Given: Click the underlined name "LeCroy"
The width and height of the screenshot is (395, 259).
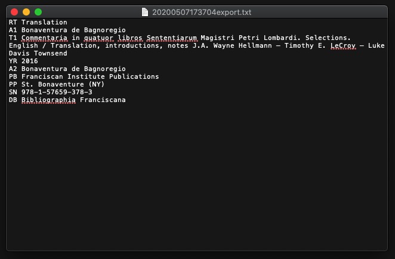Looking at the screenshot, I should click(342, 45).
